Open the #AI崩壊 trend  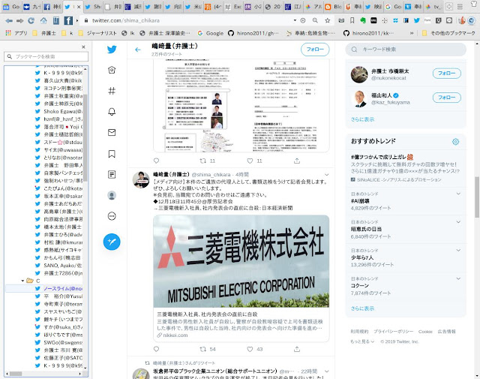tap(406, 201)
